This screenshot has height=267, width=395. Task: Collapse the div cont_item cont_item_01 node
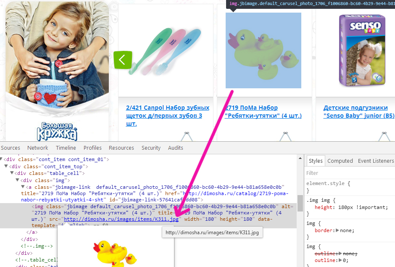click(1, 159)
